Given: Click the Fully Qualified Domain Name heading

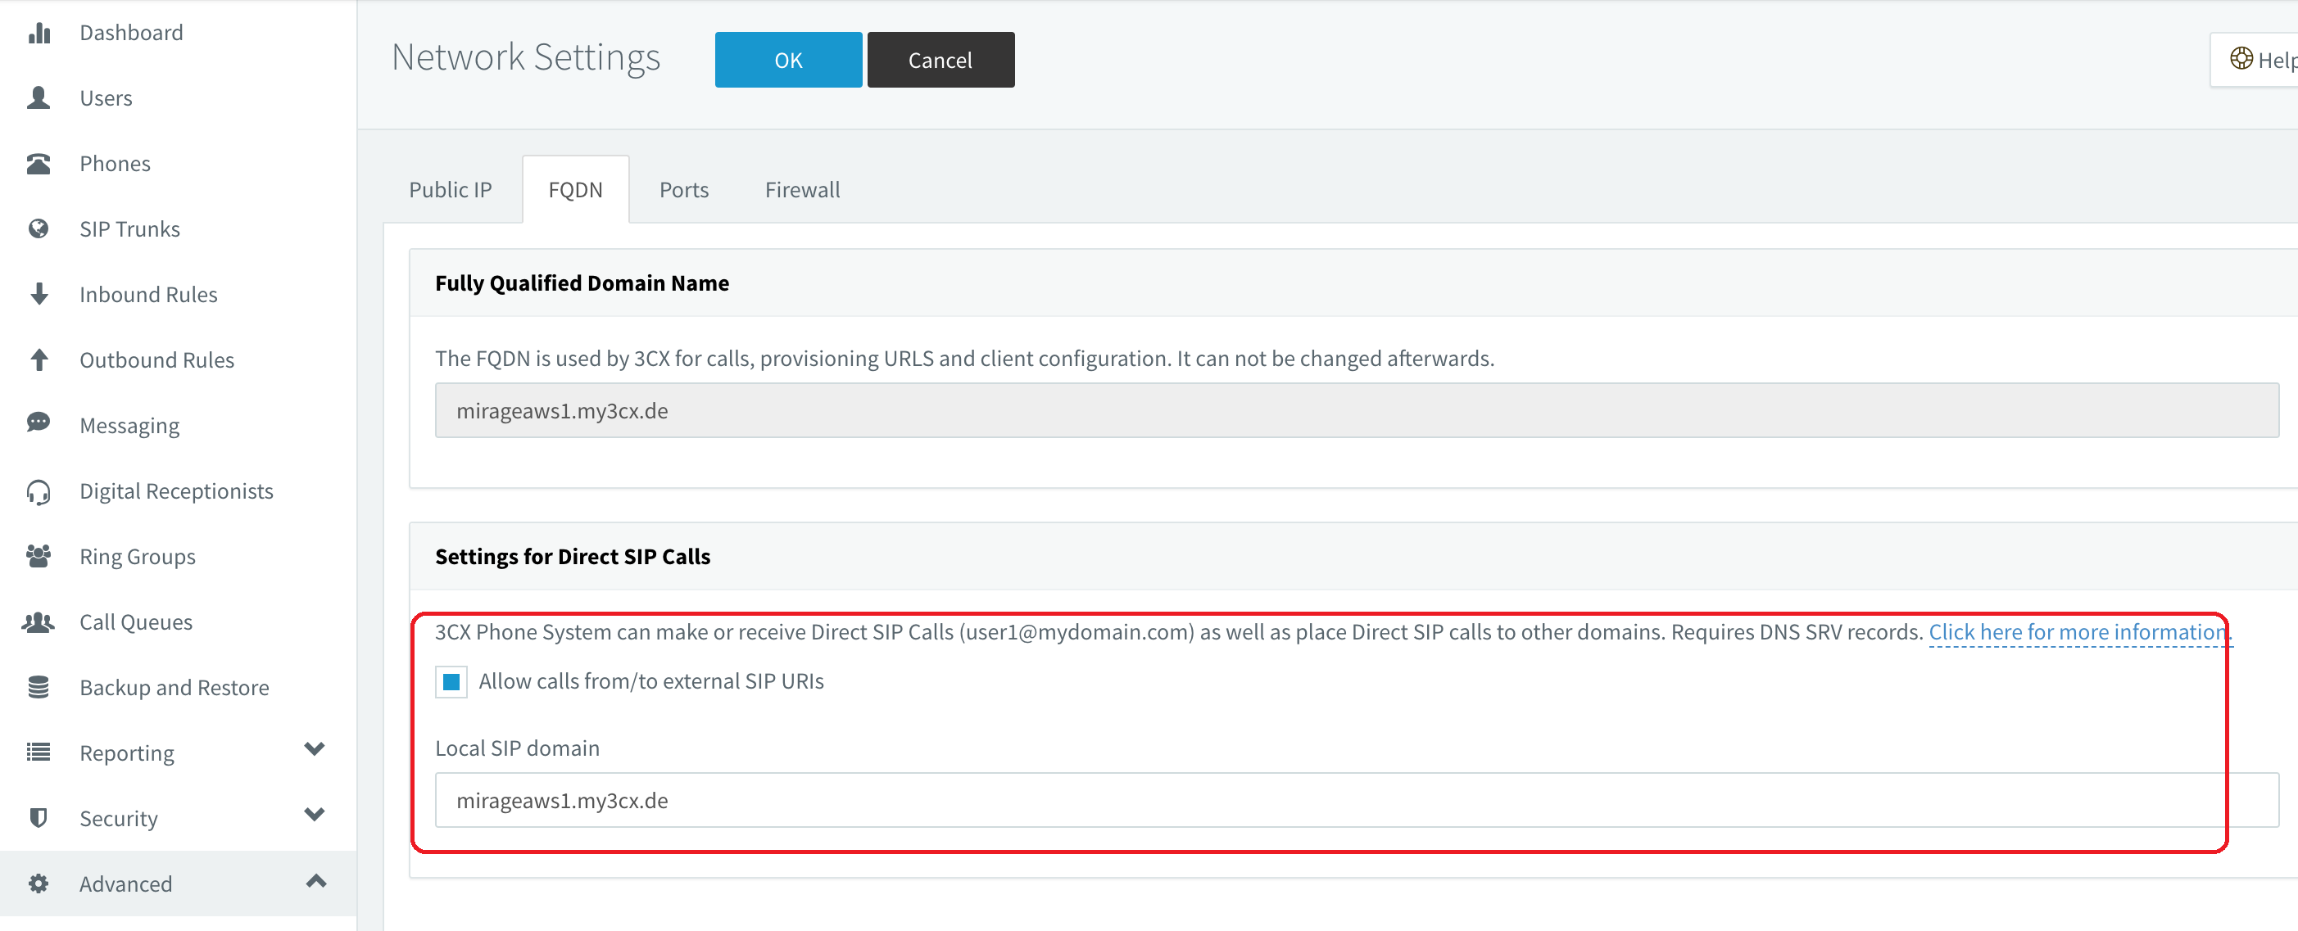Looking at the screenshot, I should pyautogui.click(x=582, y=283).
